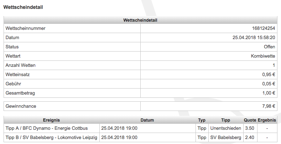Screen dimensions: 281x144
Task: Click the Wetteinsatz amount 0,95 €
Action: [269, 75]
